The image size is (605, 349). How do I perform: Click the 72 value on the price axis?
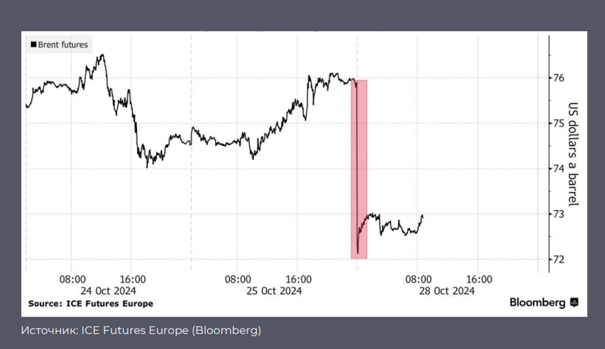pyautogui.click(x=559, y=259)
